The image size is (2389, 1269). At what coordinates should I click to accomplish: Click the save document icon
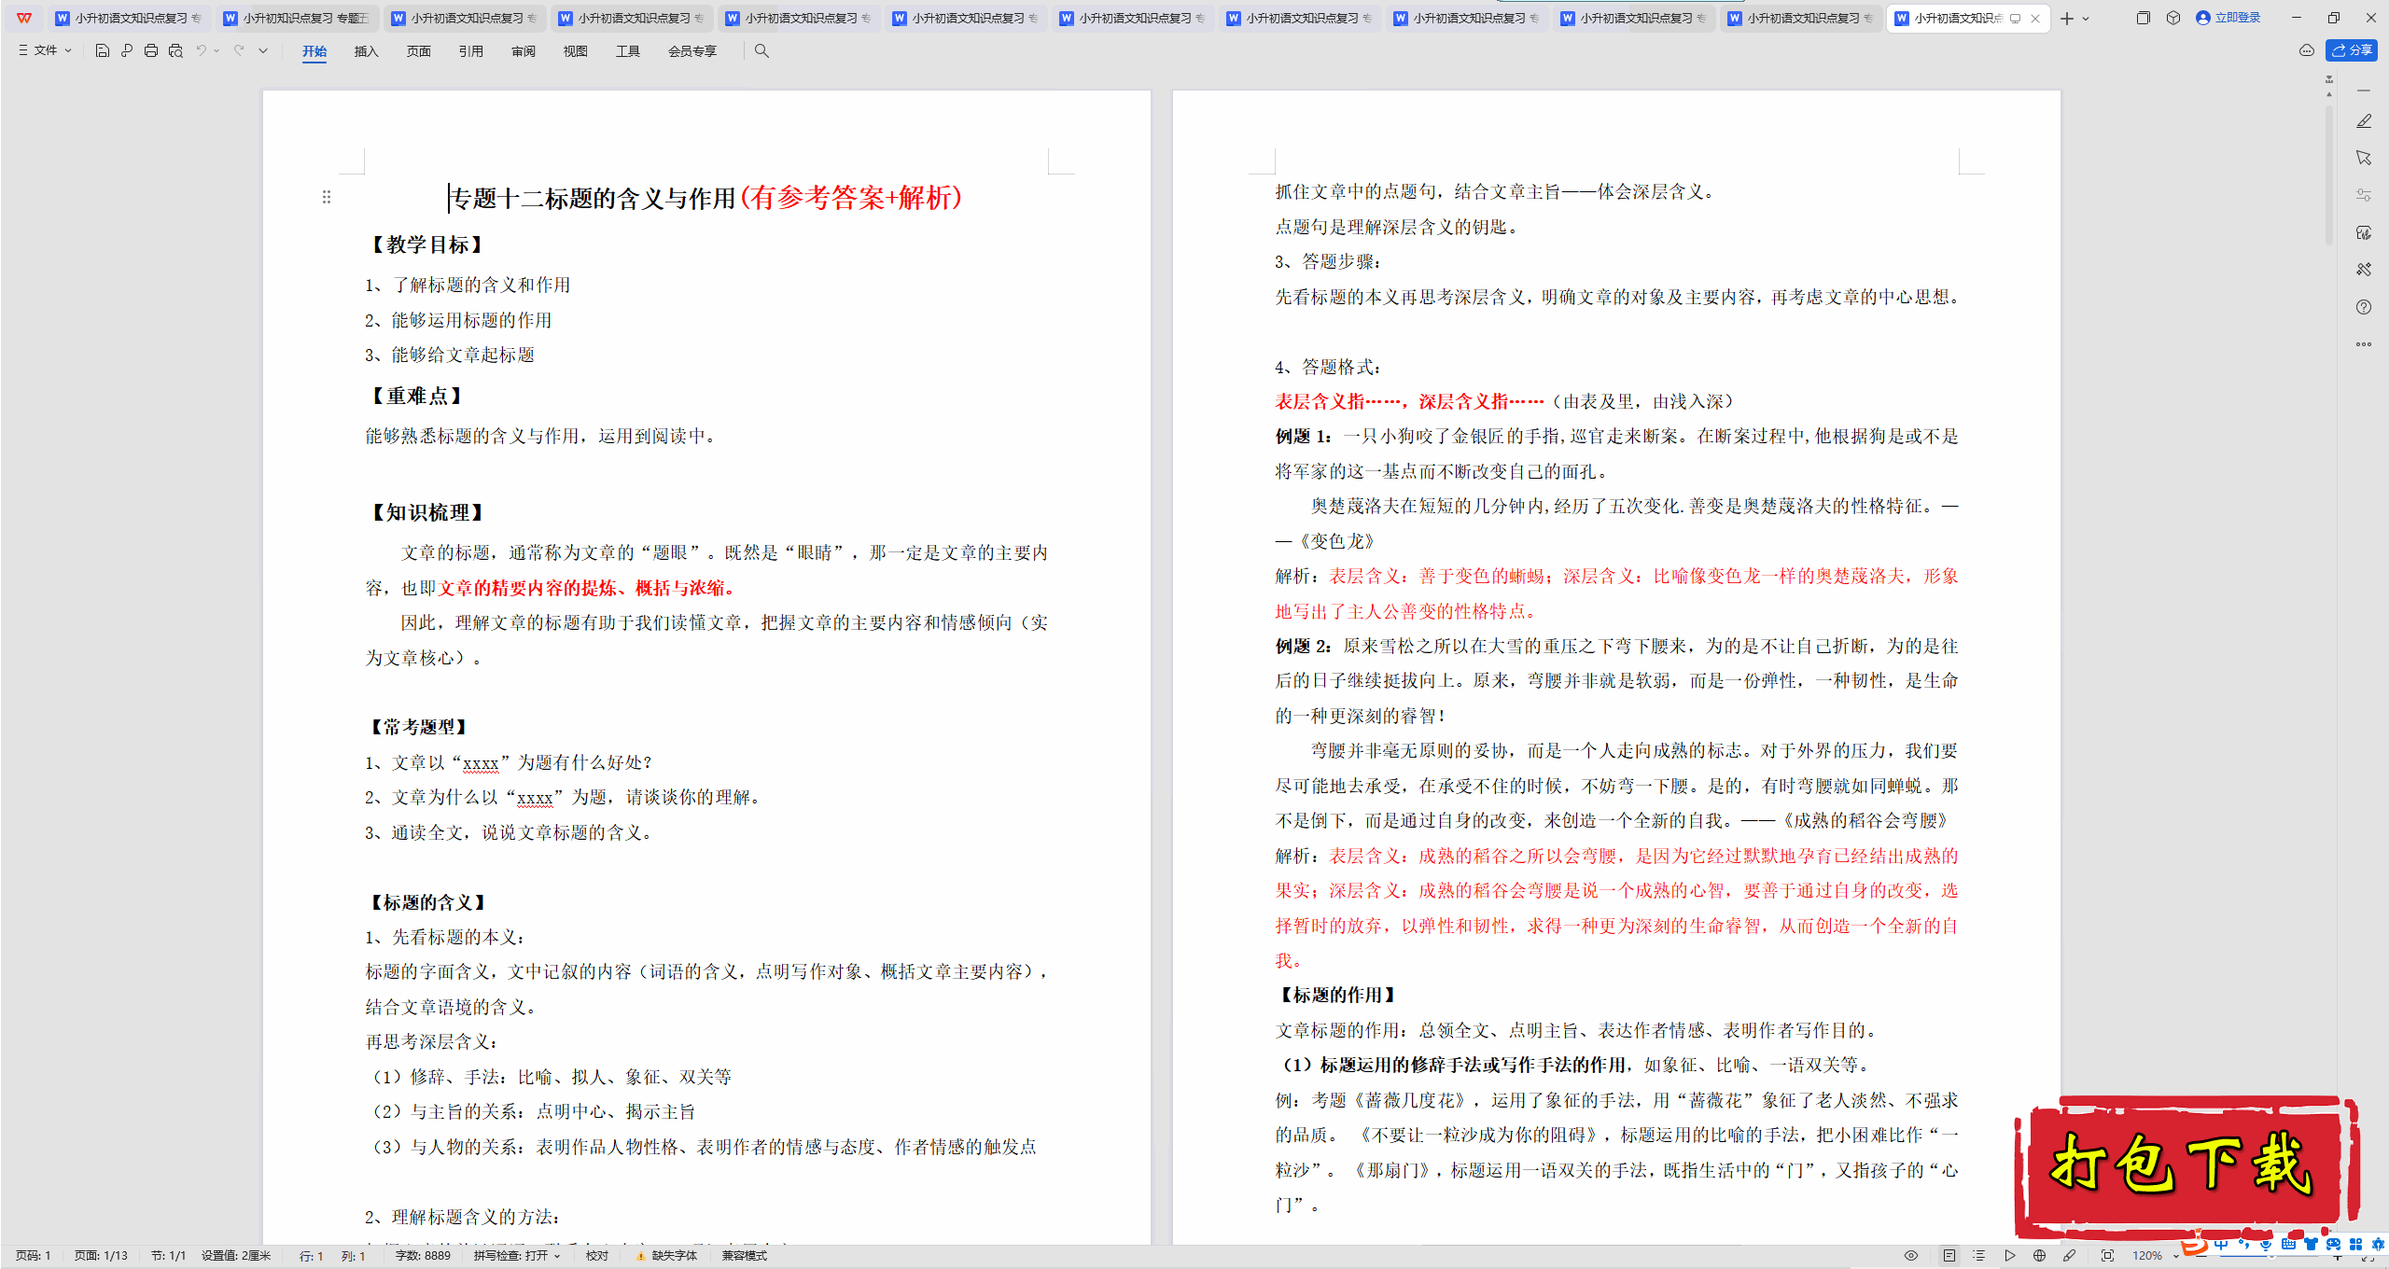103,50
